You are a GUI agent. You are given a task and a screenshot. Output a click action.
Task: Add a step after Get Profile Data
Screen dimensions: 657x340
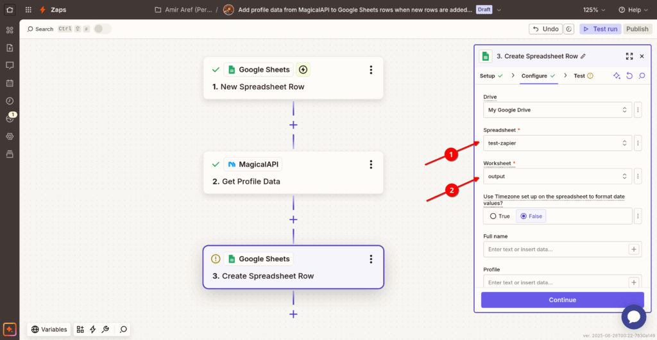tap(293, 220)
